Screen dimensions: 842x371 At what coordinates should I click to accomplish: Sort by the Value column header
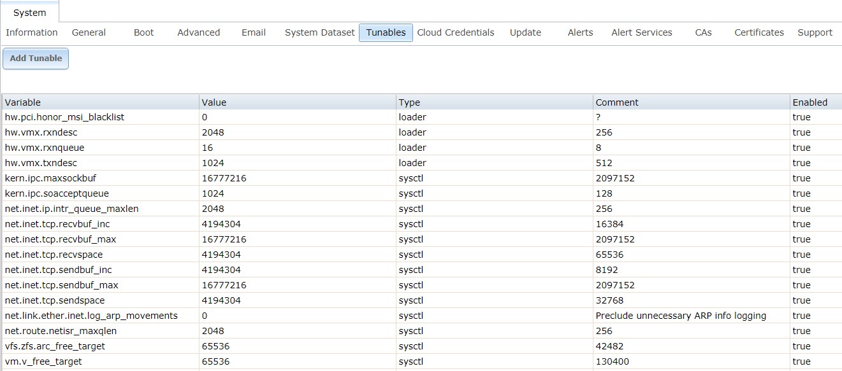298,102
